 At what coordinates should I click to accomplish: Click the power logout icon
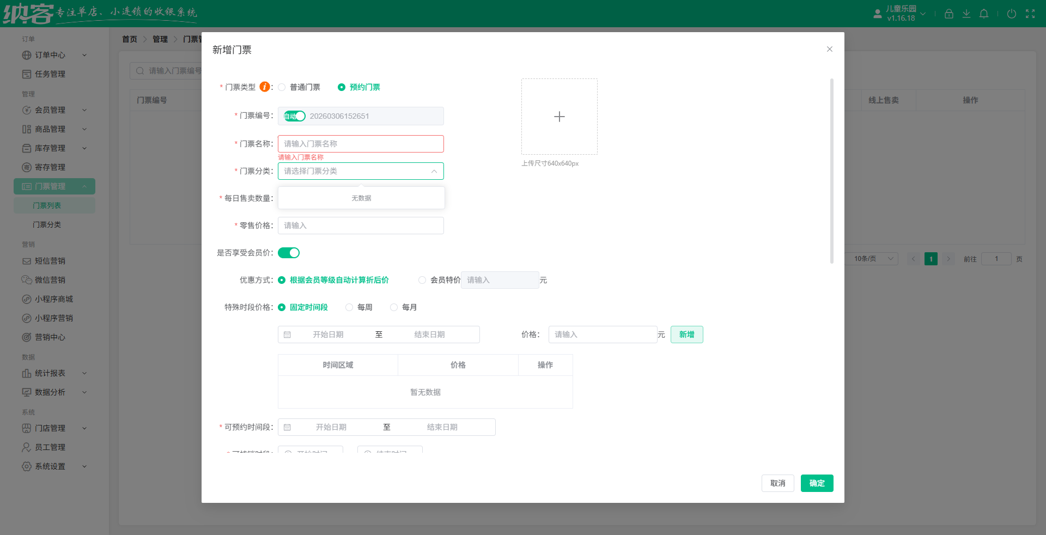pyautogui.click(x=1011, y=14)
